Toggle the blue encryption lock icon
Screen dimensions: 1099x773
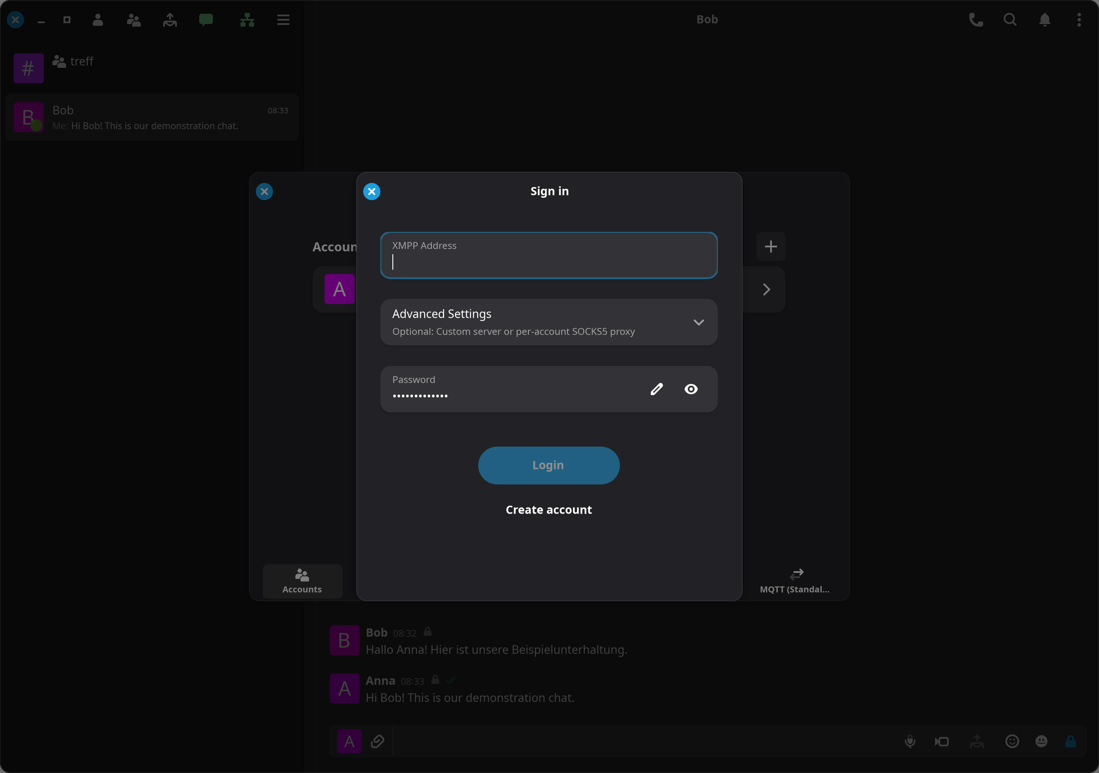pos(1071,741)
